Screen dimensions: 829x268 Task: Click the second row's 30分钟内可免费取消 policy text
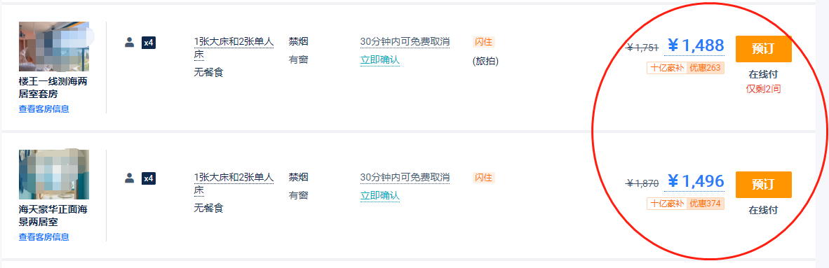click(405, 177)
